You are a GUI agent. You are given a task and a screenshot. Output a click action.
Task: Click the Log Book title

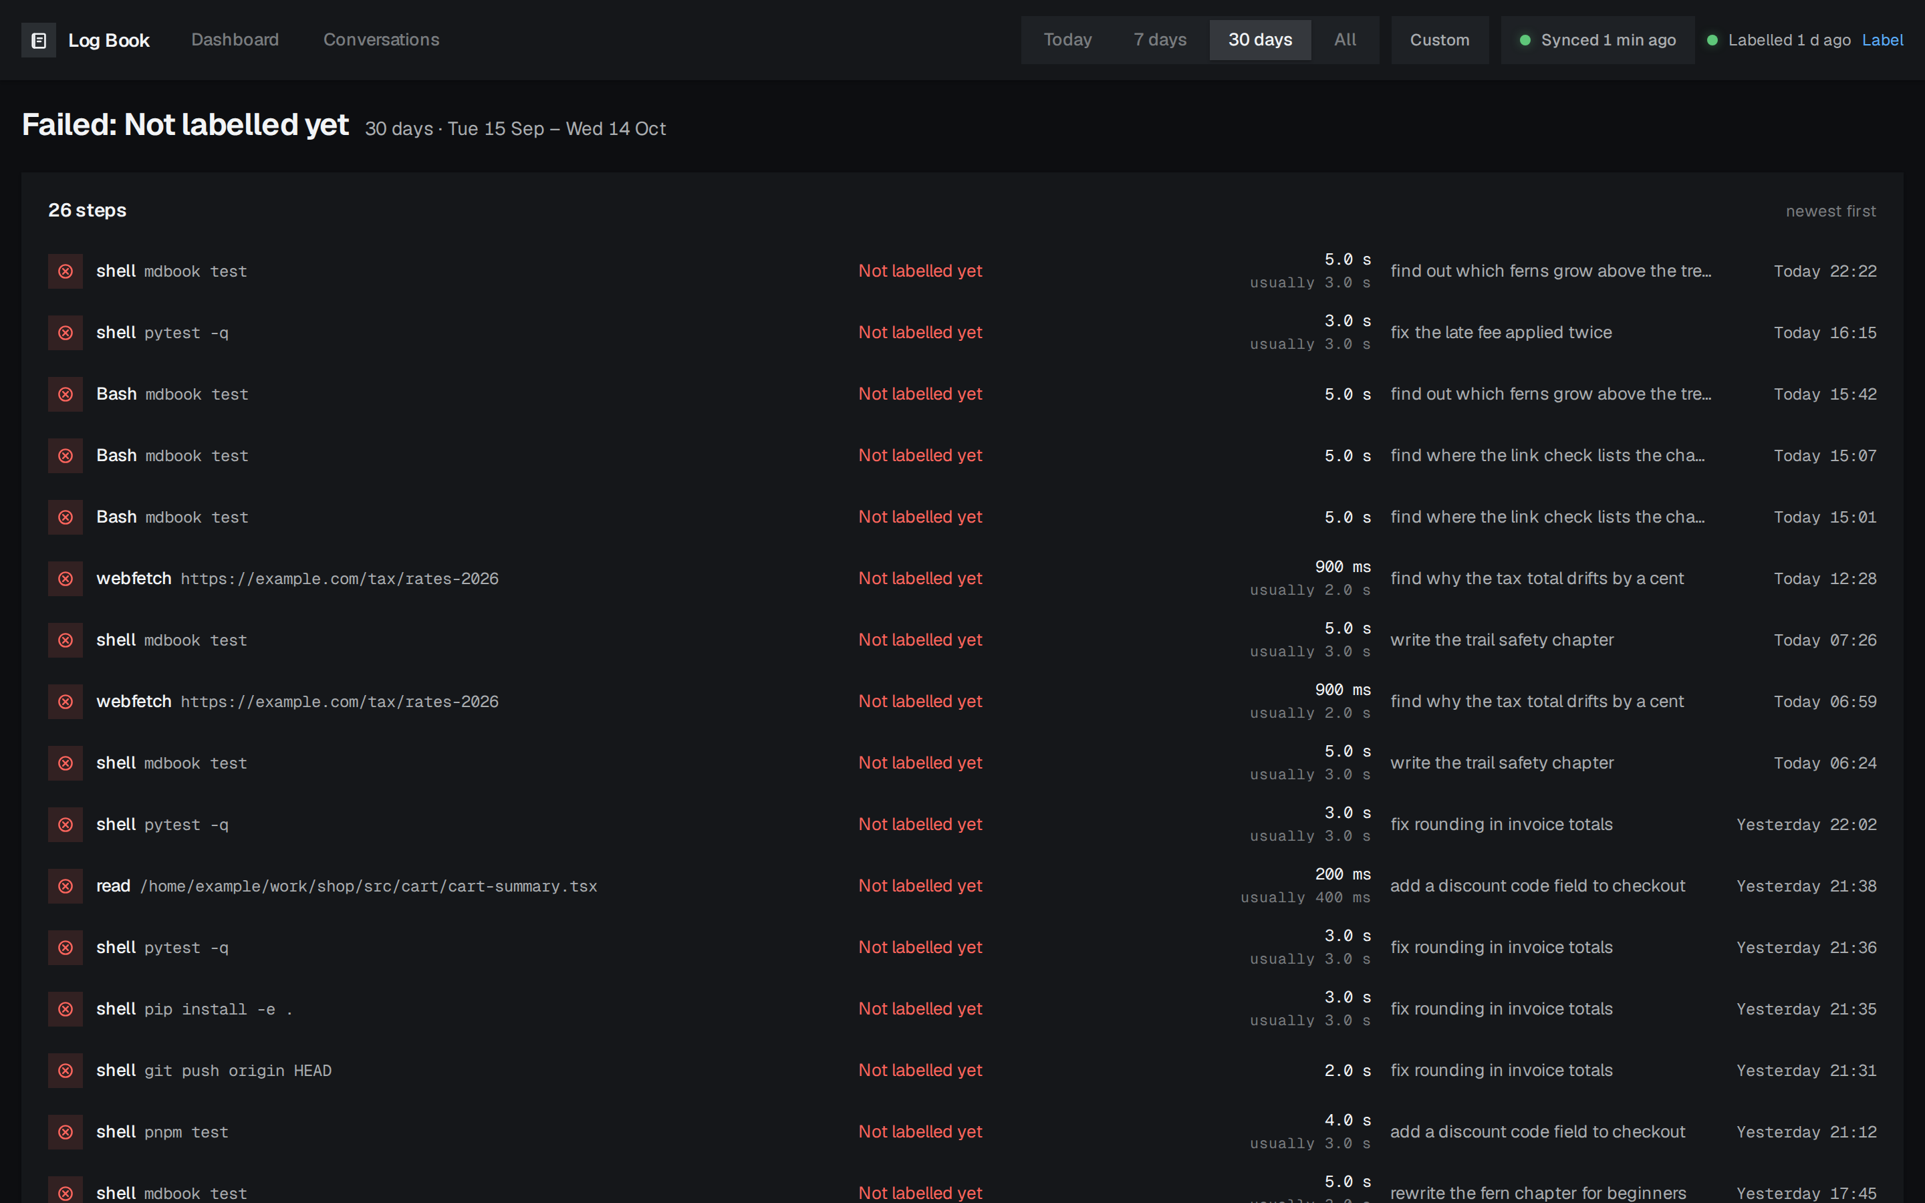(x=109, y=40)
